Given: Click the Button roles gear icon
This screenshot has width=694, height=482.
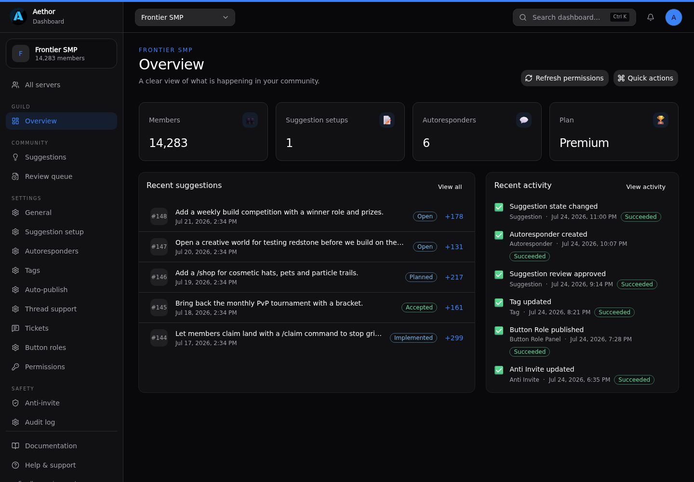Looking at the screenshot, I should tap(15, 348).
